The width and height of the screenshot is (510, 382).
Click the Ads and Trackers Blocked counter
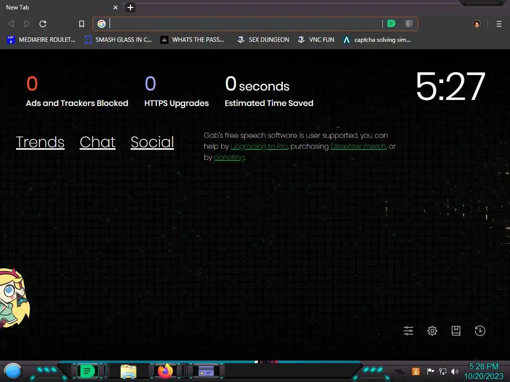point(77,91)
